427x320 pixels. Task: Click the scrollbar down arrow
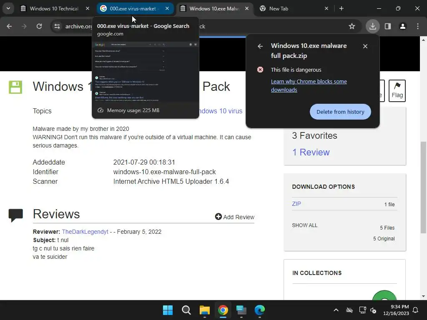(423, 296)
